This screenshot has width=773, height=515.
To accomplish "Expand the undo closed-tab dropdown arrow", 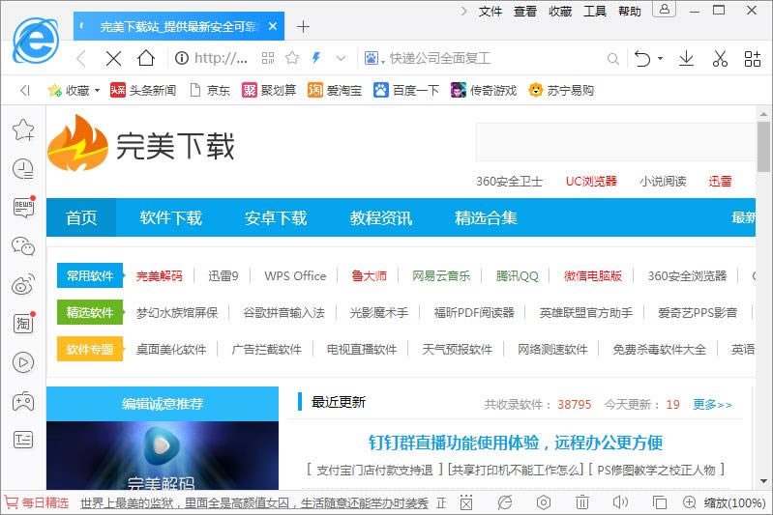I will [661, 59].
